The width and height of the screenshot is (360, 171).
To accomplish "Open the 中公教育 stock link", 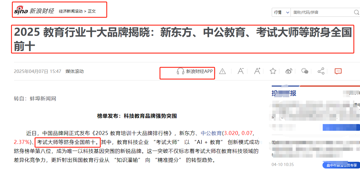I will (x=211, y=133).
